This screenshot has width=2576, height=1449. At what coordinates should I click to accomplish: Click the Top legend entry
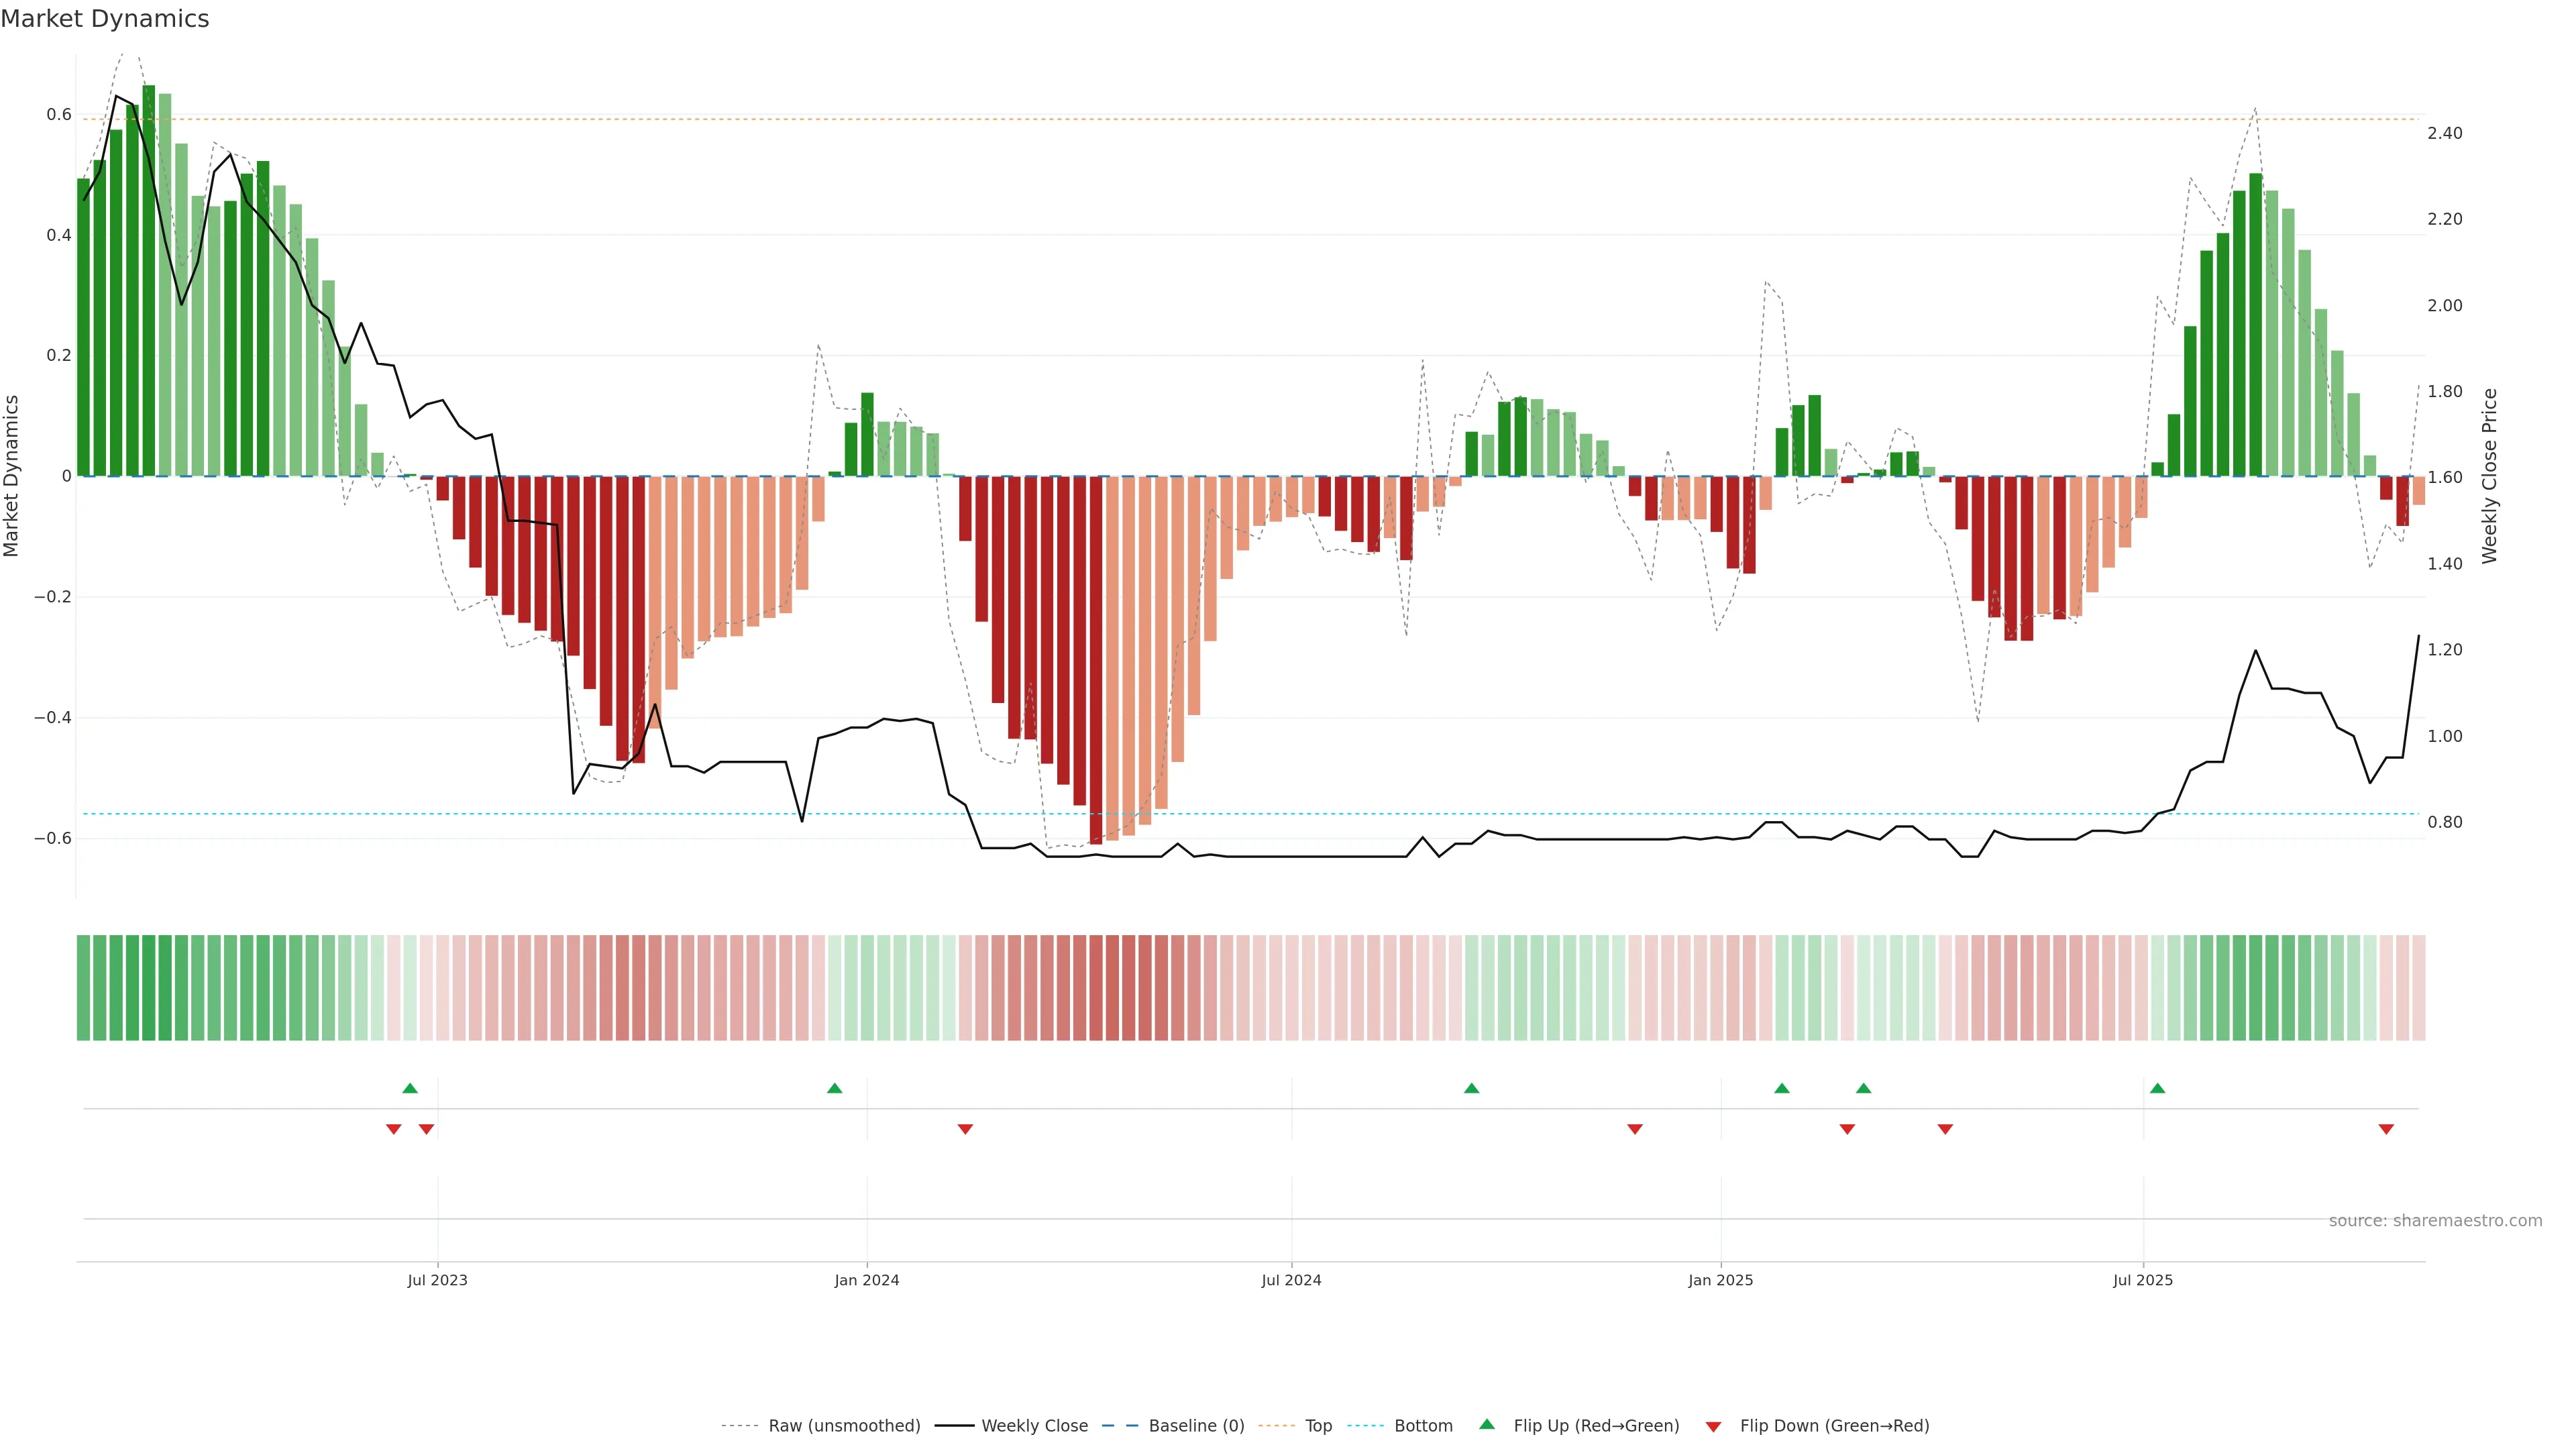(1318, 1426)
